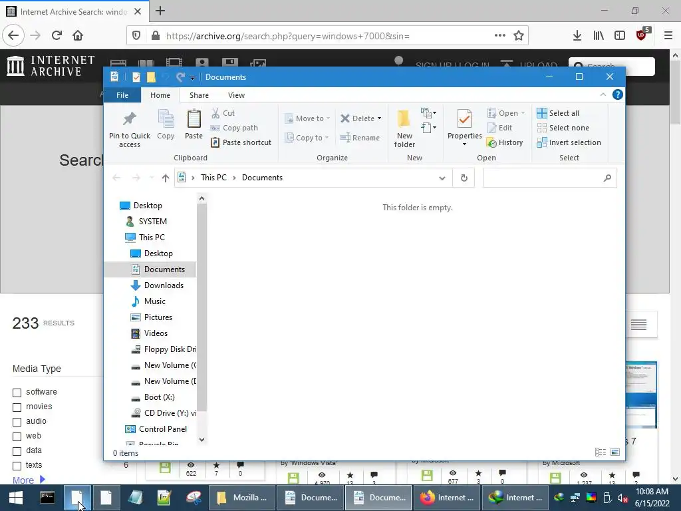
Task: Check the web media type checkbox
Action: pyautogui.click(x=17, y=436)
